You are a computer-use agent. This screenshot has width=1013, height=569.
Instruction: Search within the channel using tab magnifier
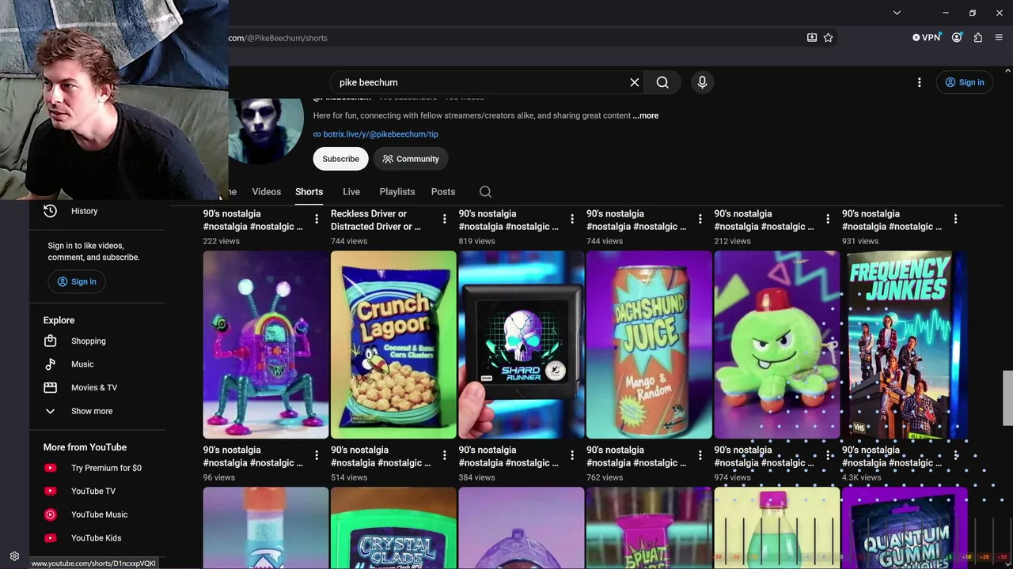[x=485, y=192]
